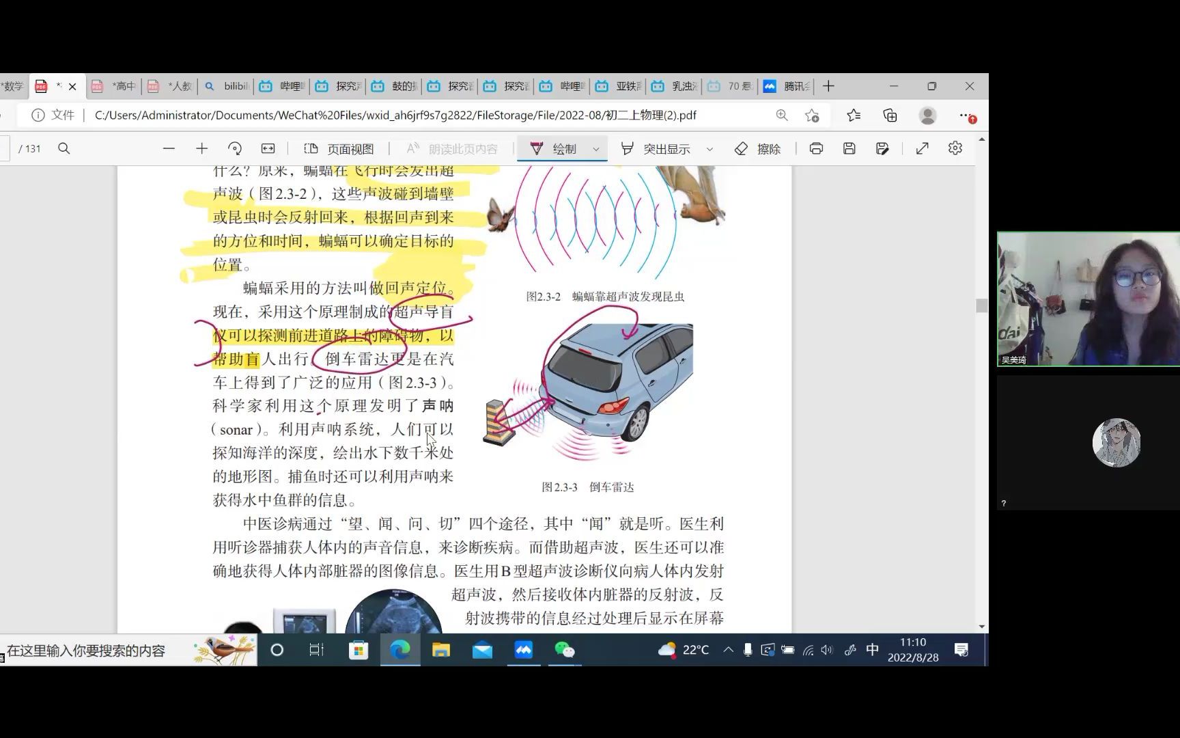Switch to the 腾讯 tab
The image size is (1180, 738).
tap(786, 86)
